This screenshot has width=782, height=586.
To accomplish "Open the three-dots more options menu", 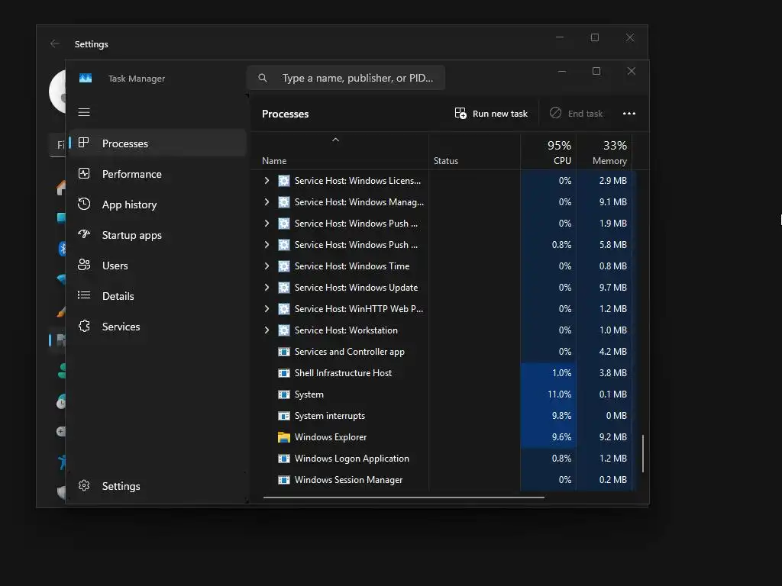I will 629,114.
